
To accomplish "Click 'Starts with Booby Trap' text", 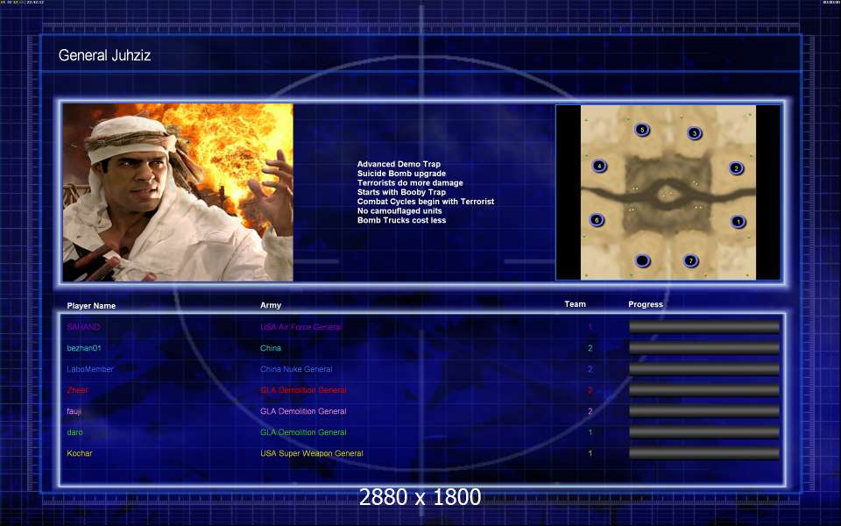I will click(x=401, y=192).
